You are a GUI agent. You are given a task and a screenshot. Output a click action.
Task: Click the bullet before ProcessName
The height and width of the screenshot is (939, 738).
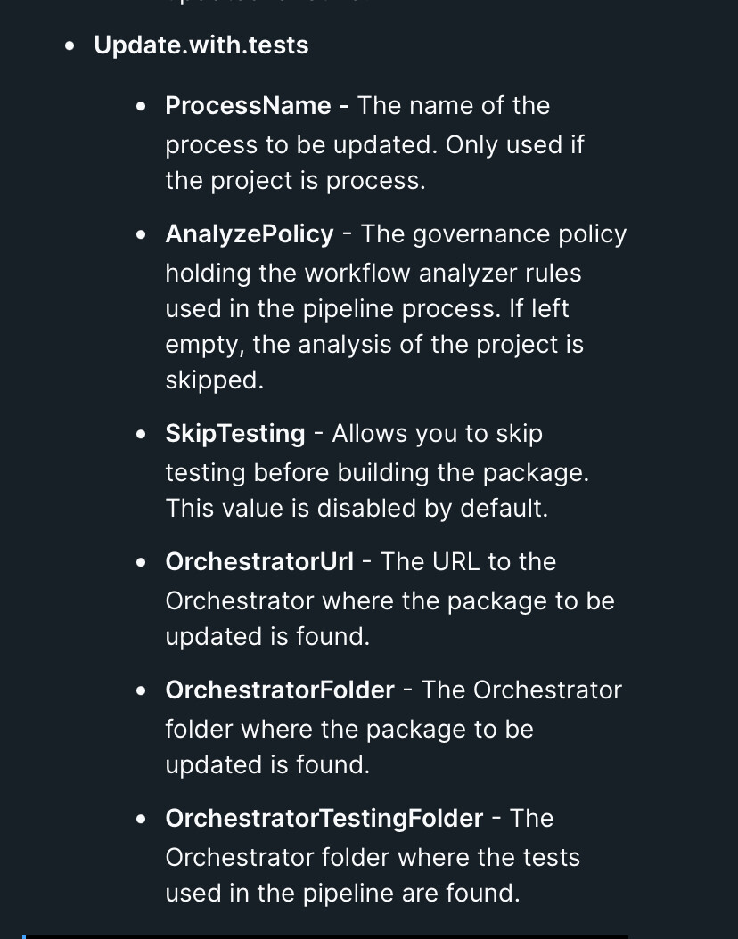(141, 107)
